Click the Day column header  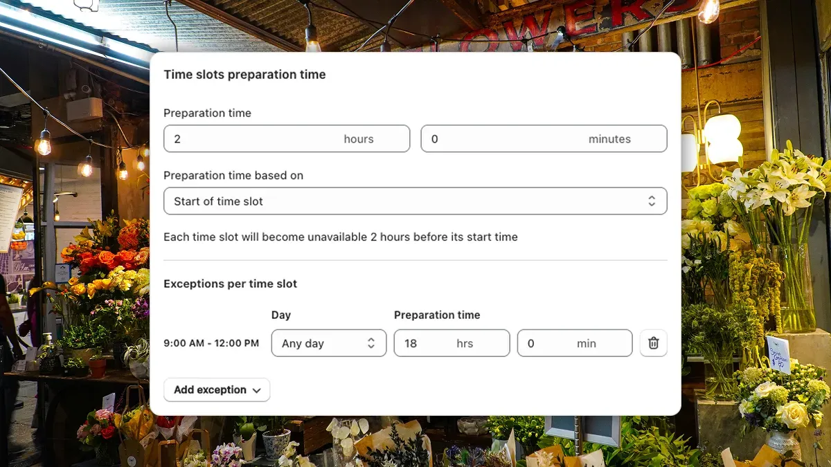[281, 315]
